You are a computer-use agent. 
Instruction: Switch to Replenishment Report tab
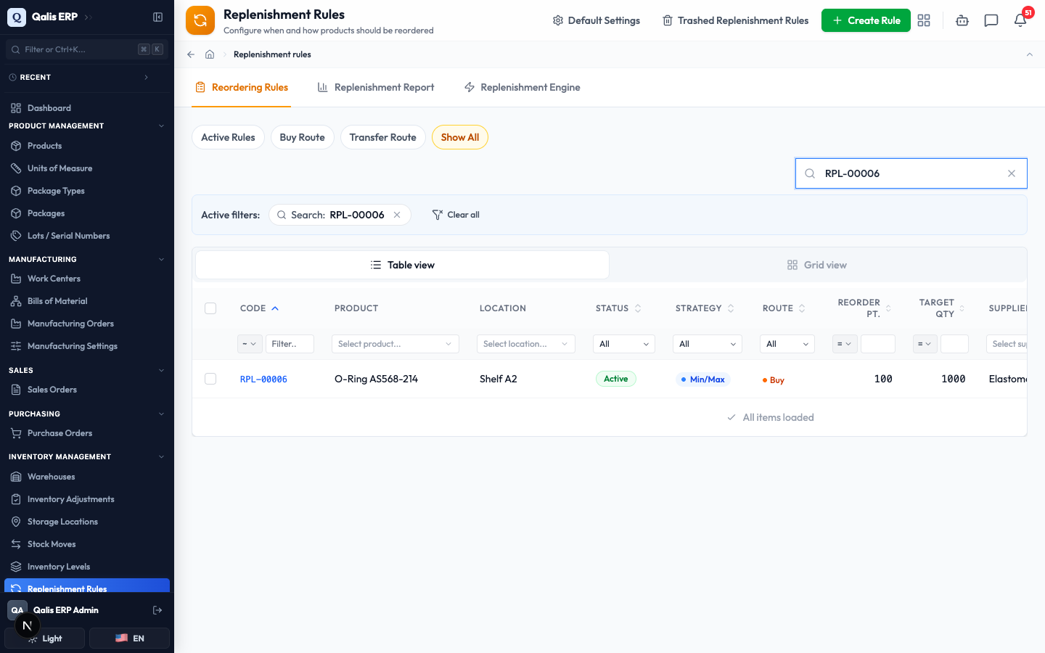pos(376,87)
